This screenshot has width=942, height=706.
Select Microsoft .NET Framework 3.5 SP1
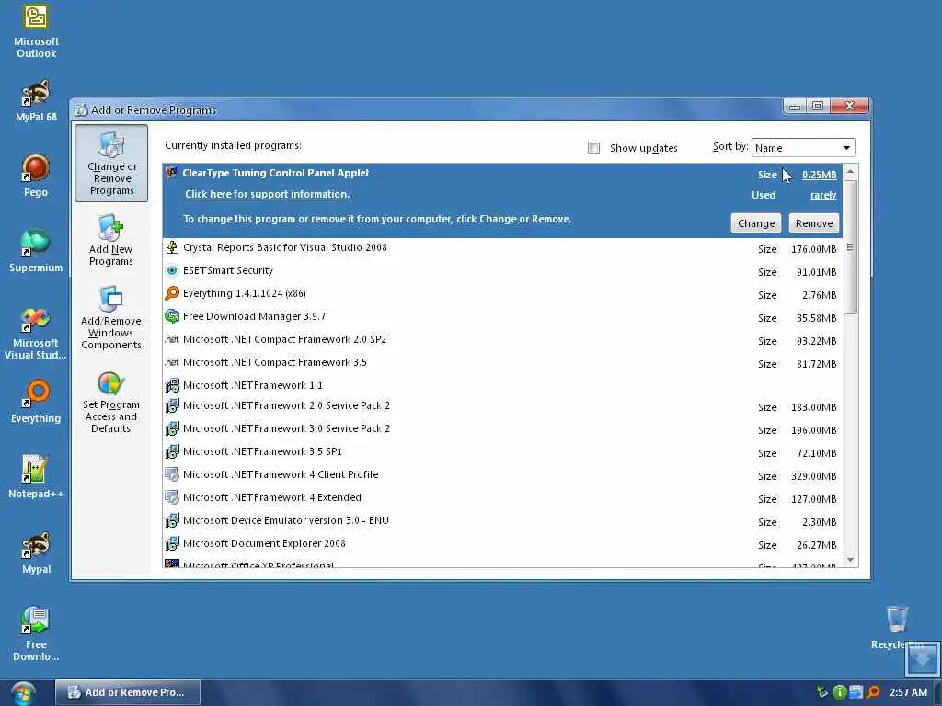[502, 452]
